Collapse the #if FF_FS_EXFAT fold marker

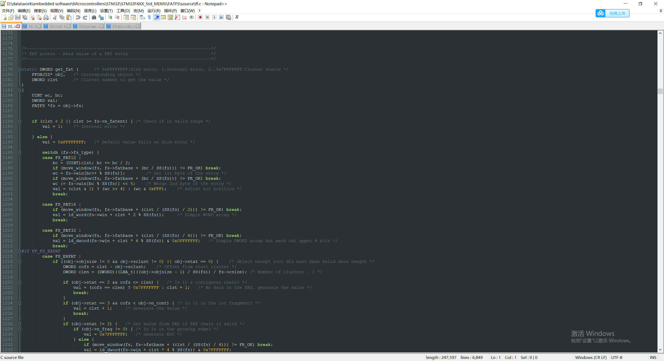(19, 251)
